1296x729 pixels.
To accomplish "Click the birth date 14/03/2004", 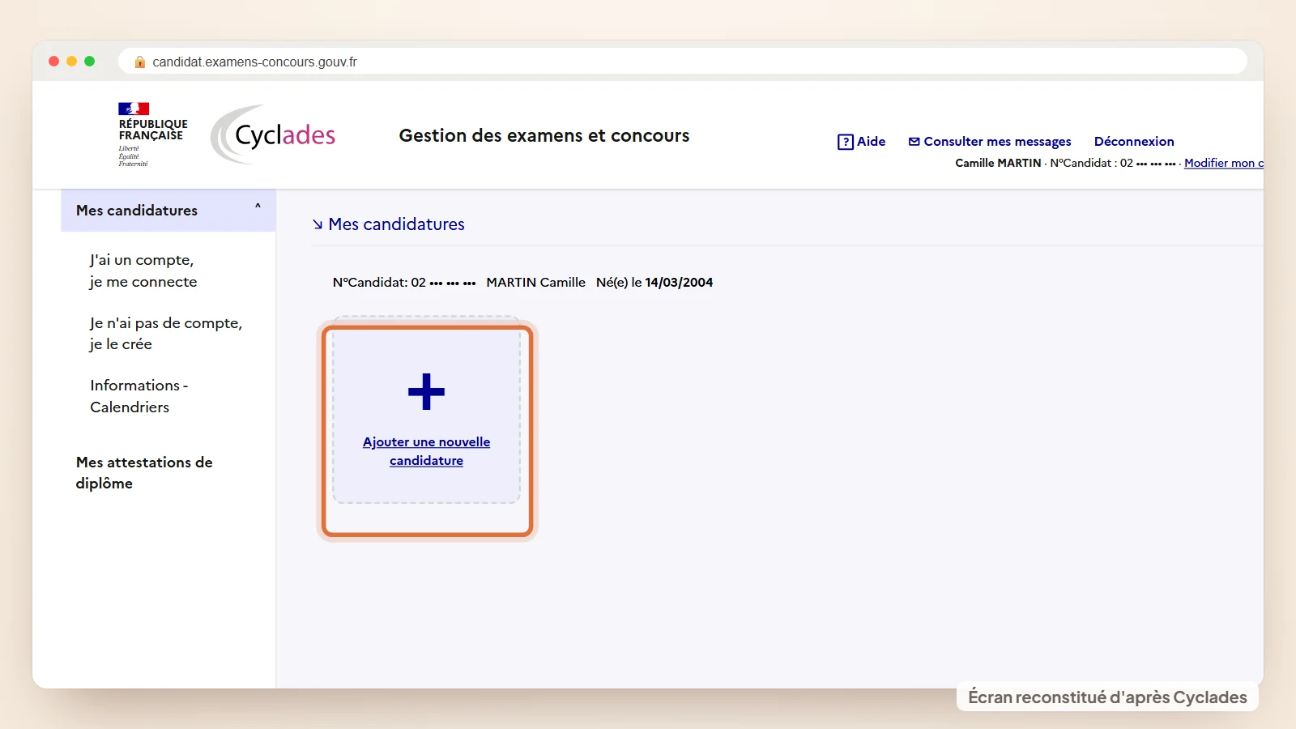I will (679, 282).
